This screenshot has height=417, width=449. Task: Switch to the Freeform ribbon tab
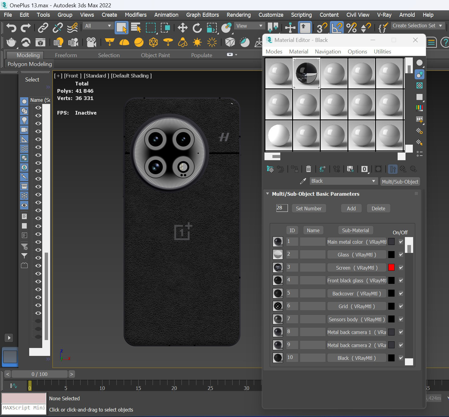pos(66,55)
